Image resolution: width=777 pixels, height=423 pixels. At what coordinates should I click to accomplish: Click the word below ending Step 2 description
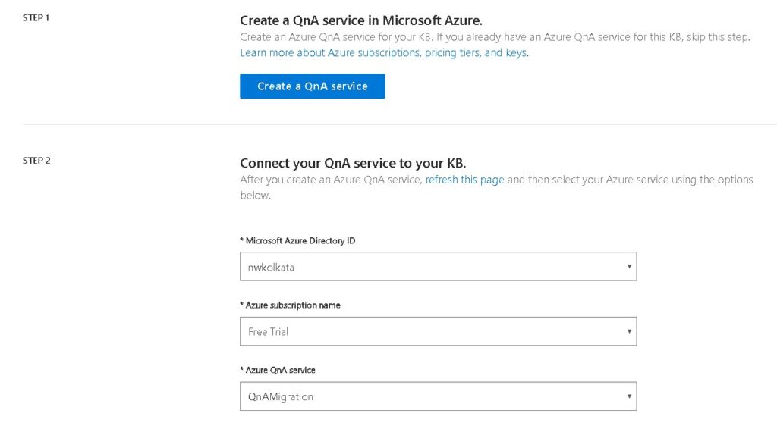coord(255,195)
